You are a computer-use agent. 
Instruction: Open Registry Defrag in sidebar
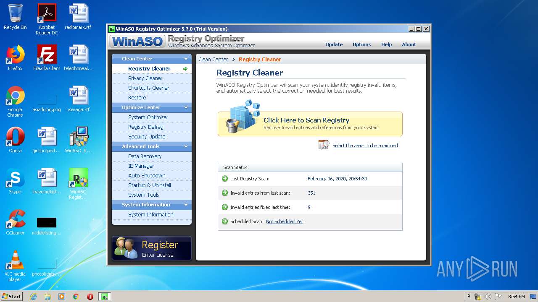pyautogui.click(x=151, y=127)
